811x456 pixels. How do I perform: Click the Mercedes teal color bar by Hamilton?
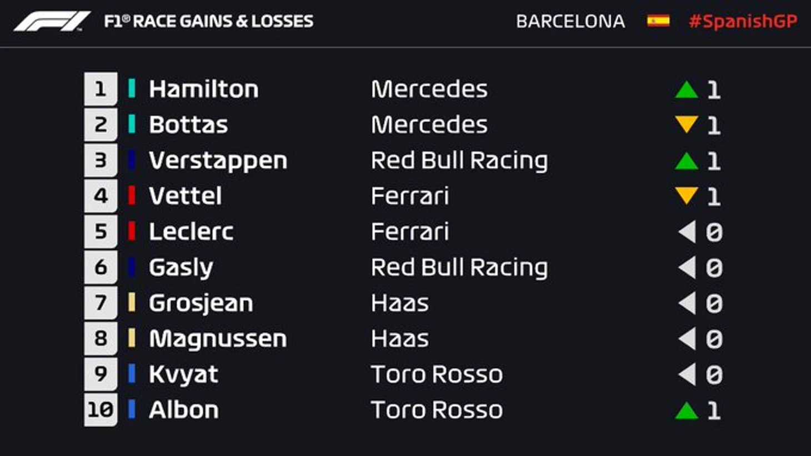(x=132, y=89)
